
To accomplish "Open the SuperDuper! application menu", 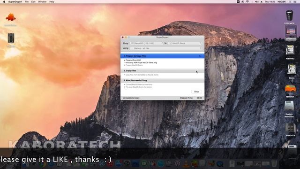I will 15,2.
